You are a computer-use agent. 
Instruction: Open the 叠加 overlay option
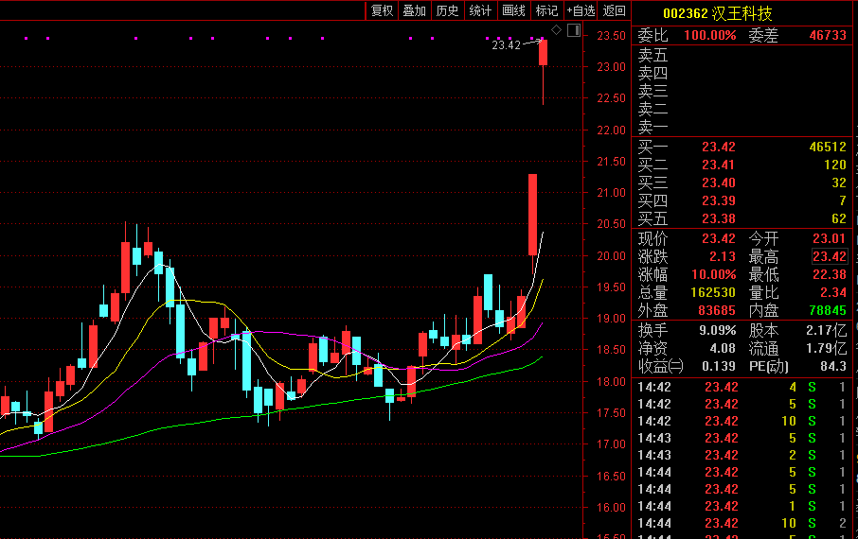(x=414, y=10)
